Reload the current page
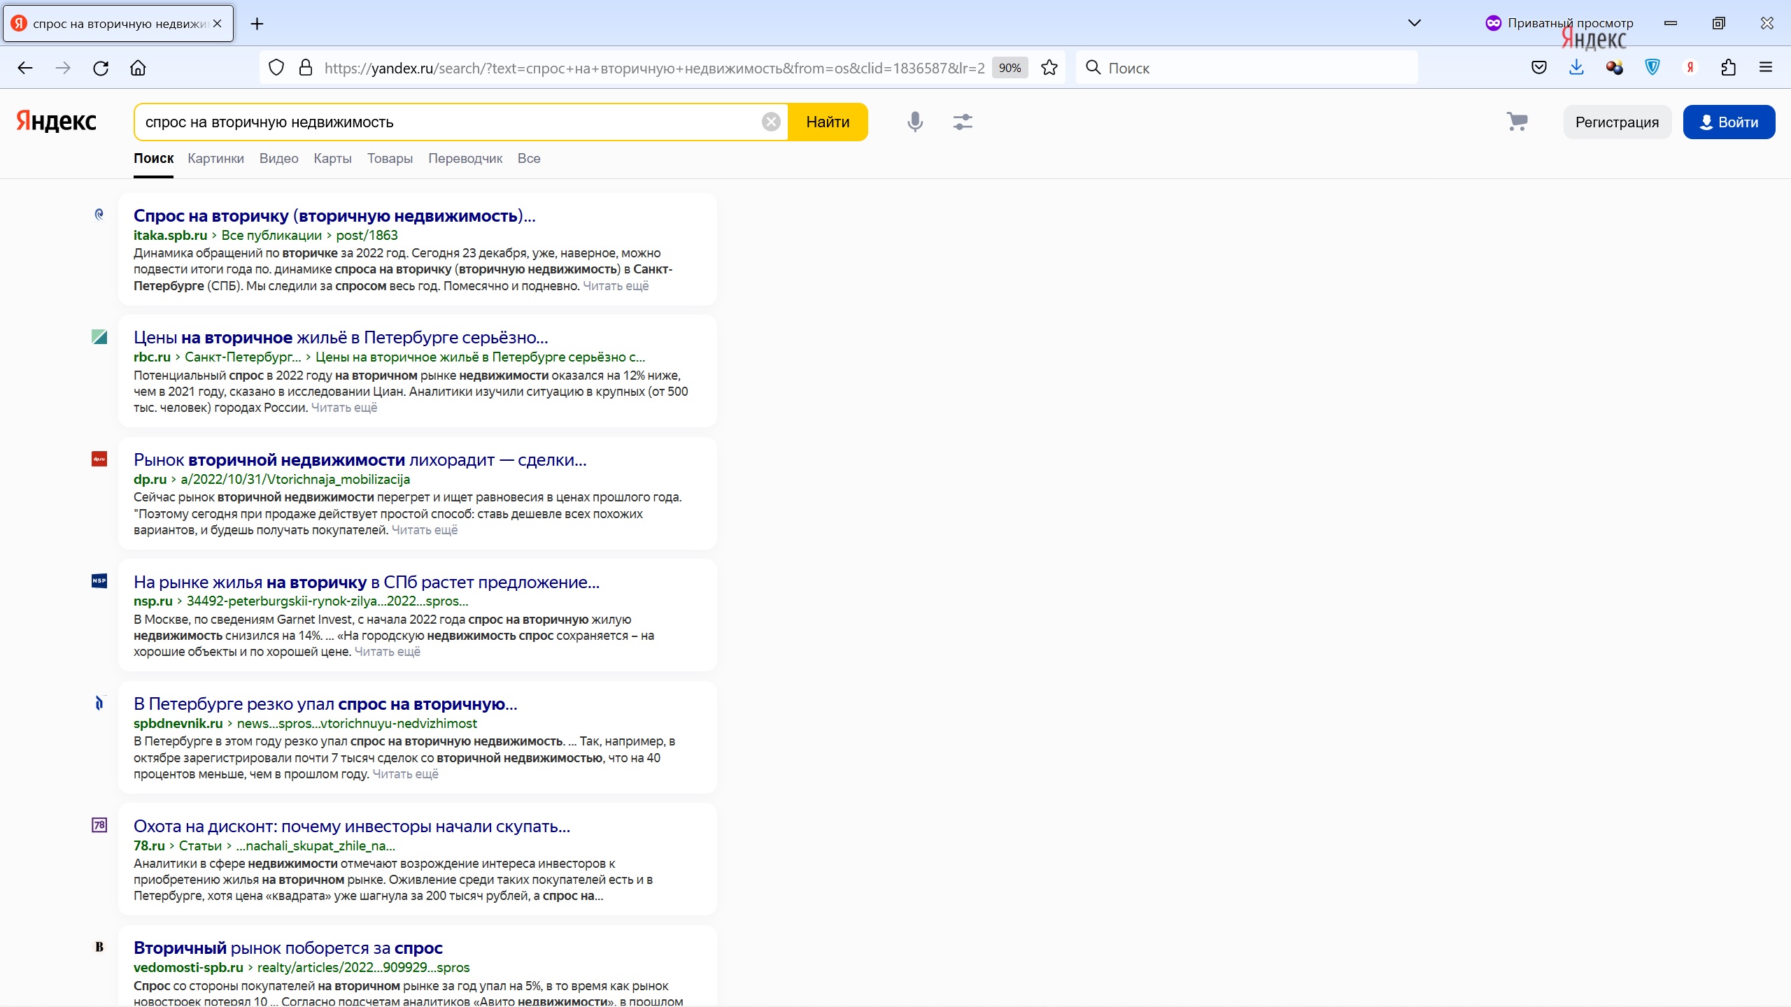This screenshot has width=1791, height=1007. pyautogui.click(x=101, y=68)
